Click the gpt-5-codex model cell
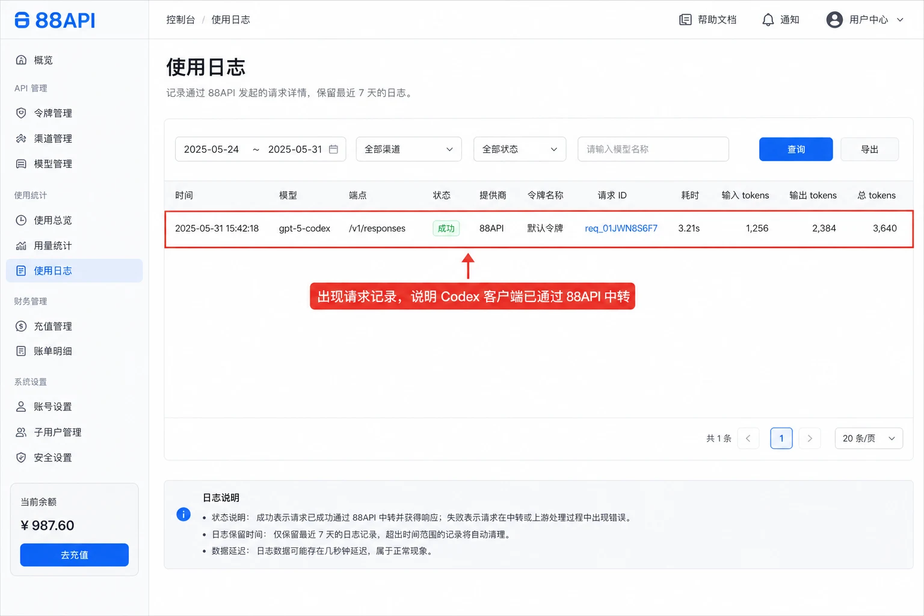Image resolution: width=924 pixels, height=616 pixels. [304, 229]
